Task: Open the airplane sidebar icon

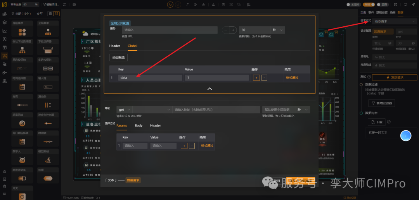Action: coord(4,73)
